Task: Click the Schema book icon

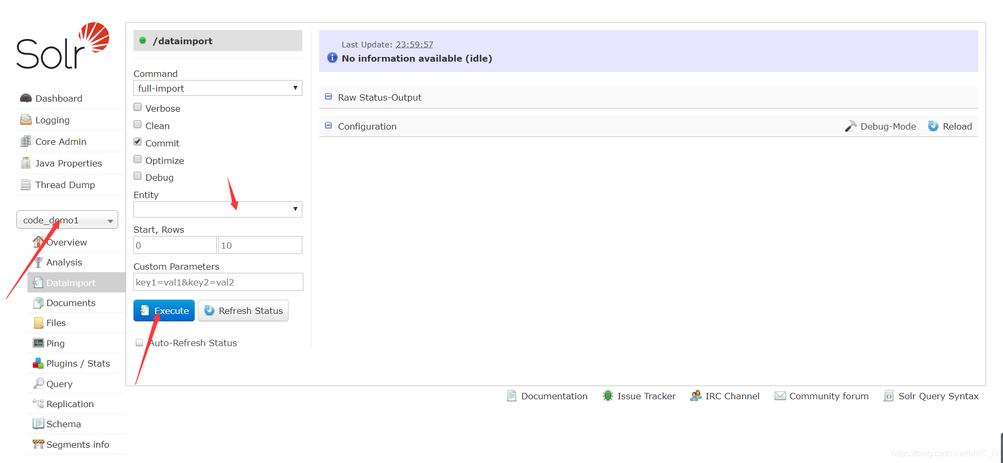Action: [38, 423]
